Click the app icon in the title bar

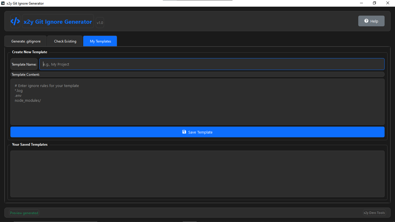3,3
